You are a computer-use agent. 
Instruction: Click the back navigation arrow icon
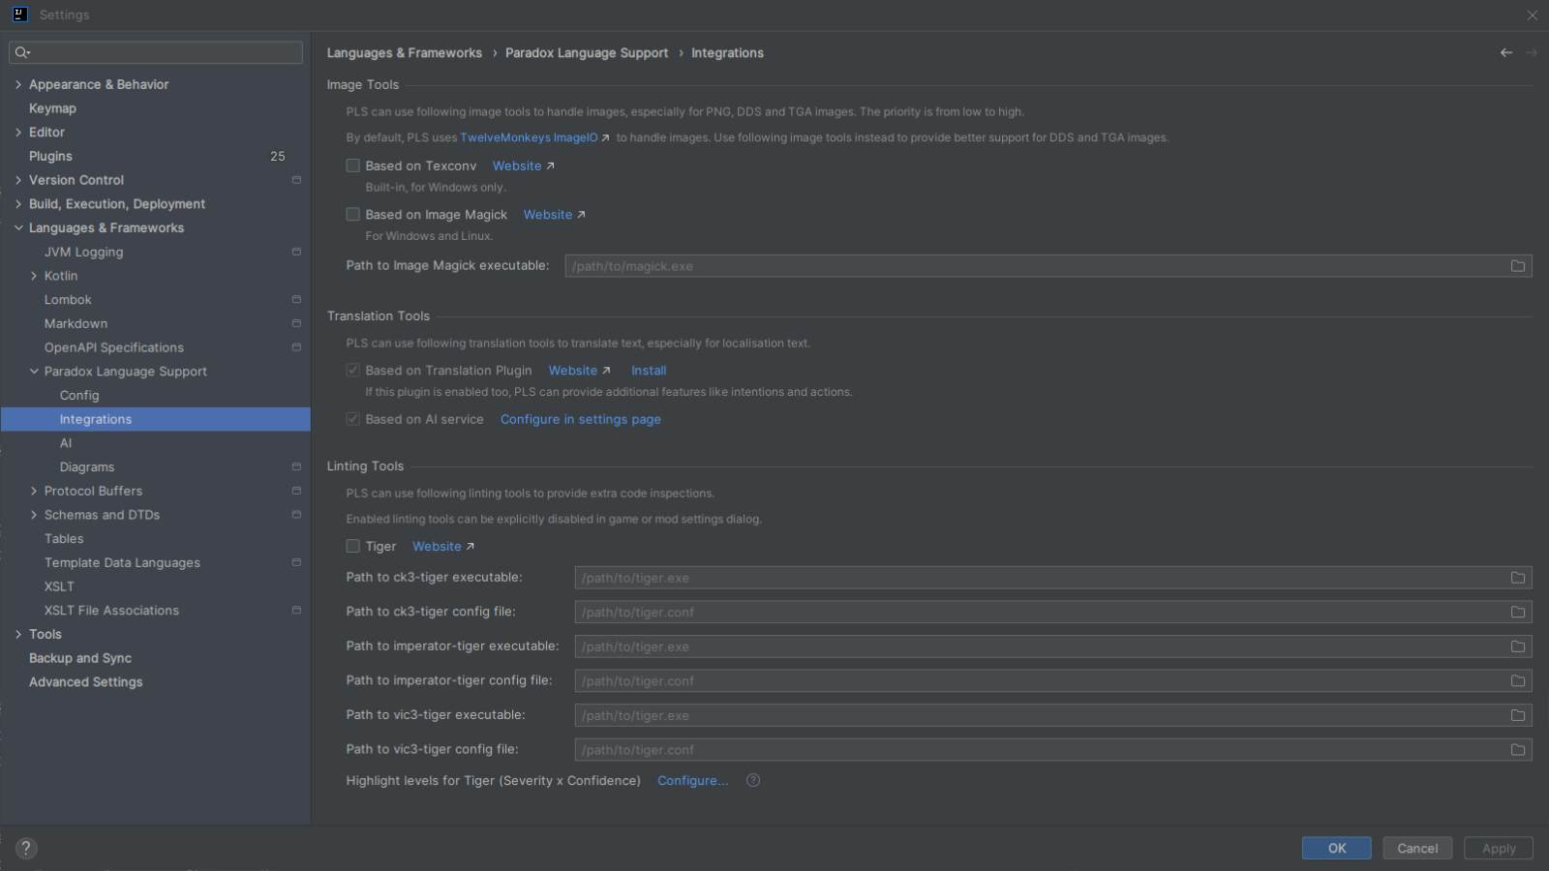coord(1505,53)
